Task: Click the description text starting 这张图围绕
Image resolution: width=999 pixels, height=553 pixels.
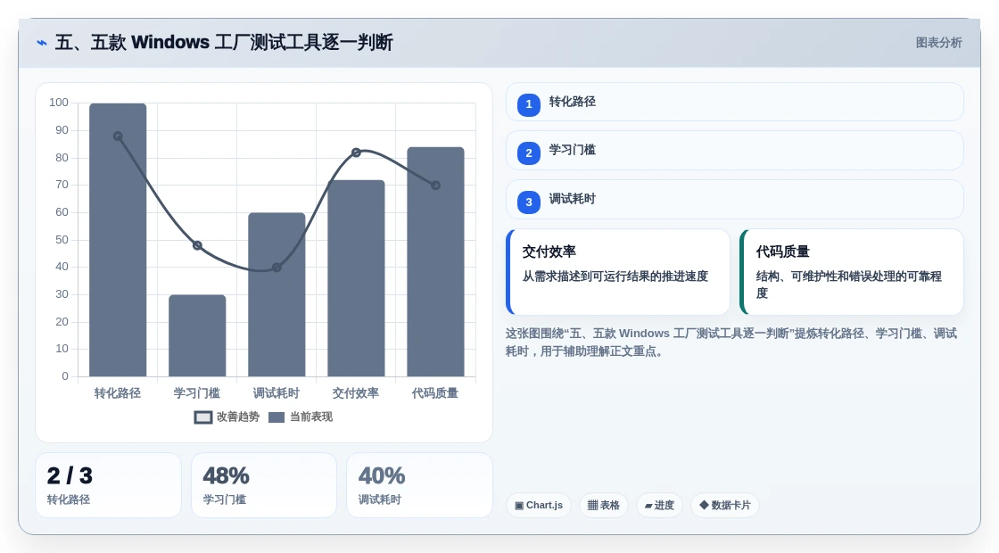Action: coord(731,343)
